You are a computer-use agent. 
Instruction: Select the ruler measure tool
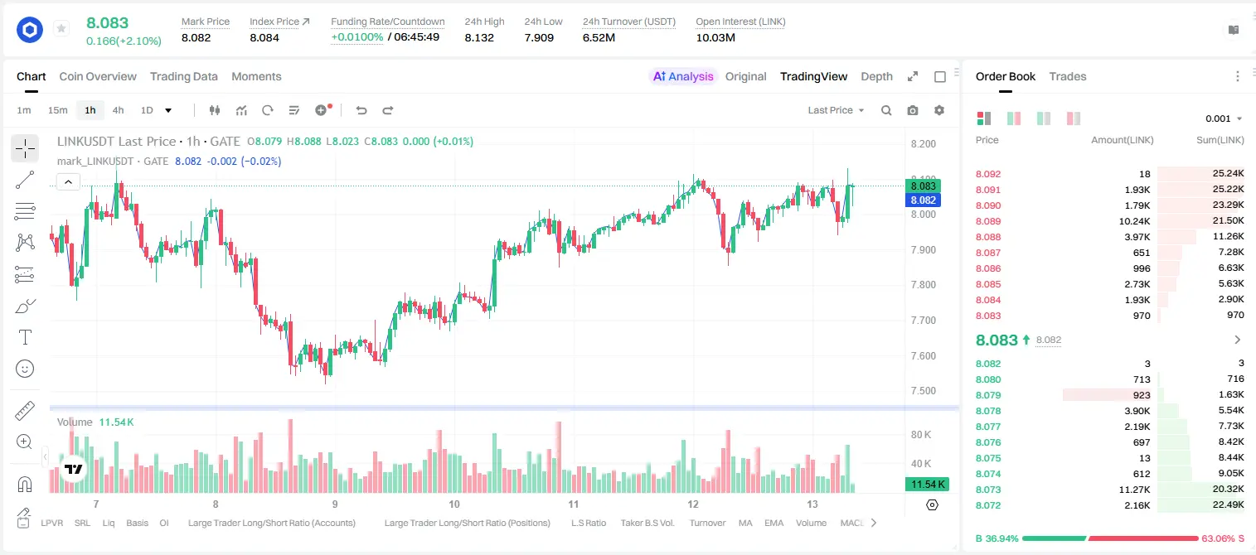[x=25, y=411]
